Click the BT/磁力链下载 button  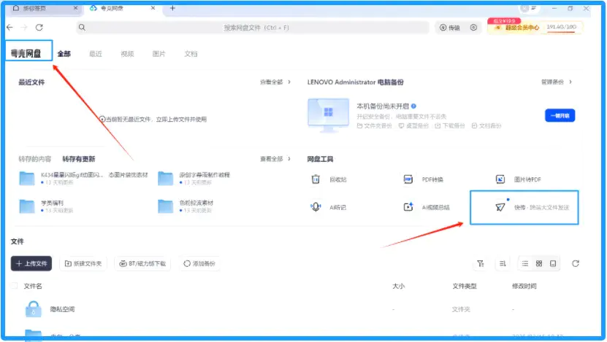142,263
